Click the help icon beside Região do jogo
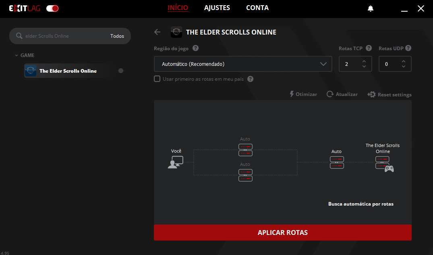Image resolution: width=433 pixels, height=255 pixels. (x=195, y=48)
